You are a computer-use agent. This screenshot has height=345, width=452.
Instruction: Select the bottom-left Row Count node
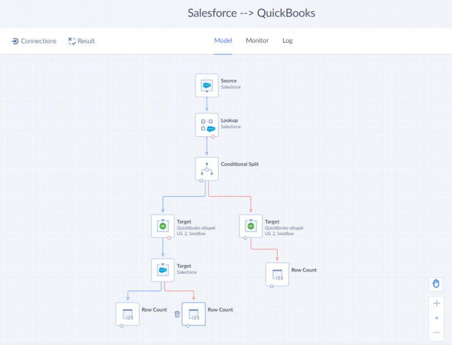click(x=127, y=314)
